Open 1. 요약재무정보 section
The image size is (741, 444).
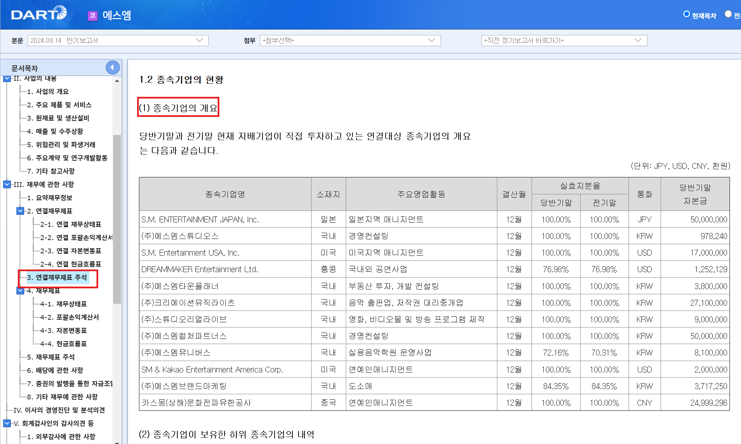[50, 198]
